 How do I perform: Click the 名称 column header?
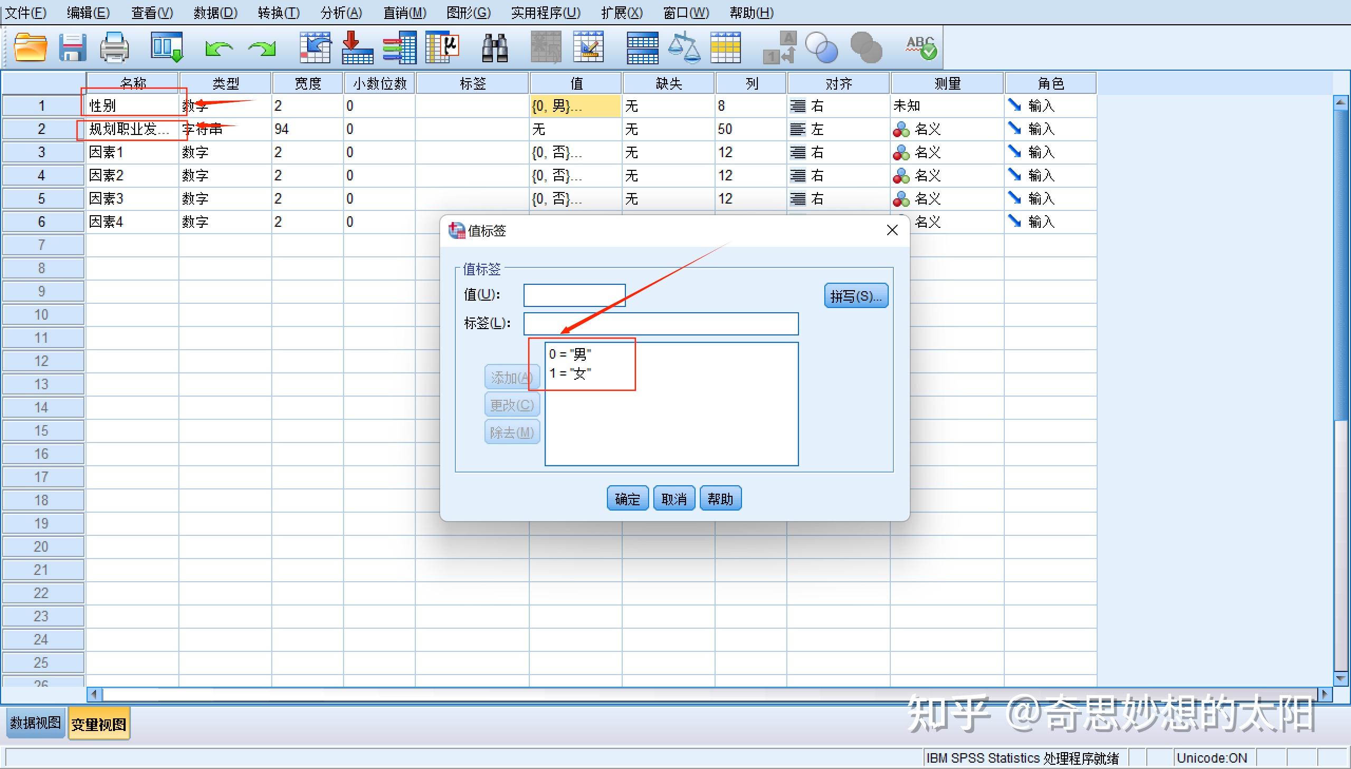(x=132, y=83)
